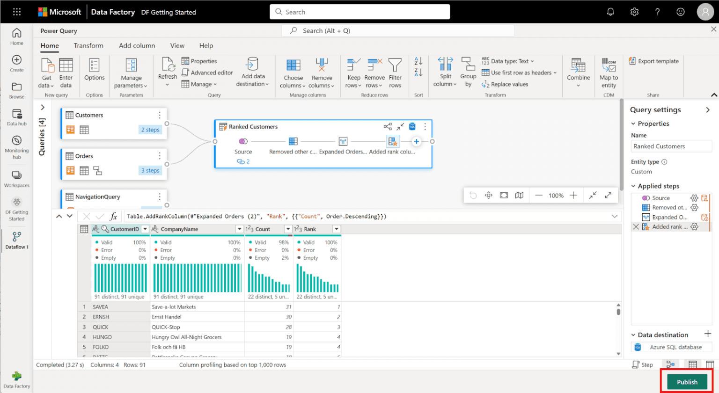Open the diagram mini-map view

pos(520,195)
